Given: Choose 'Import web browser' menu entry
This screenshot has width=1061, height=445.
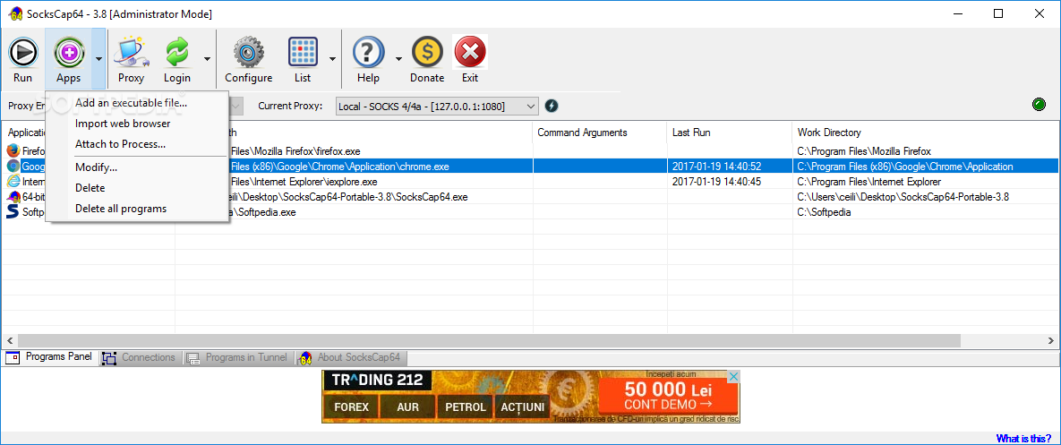Looking at the screenshot, I should (123, 124).
